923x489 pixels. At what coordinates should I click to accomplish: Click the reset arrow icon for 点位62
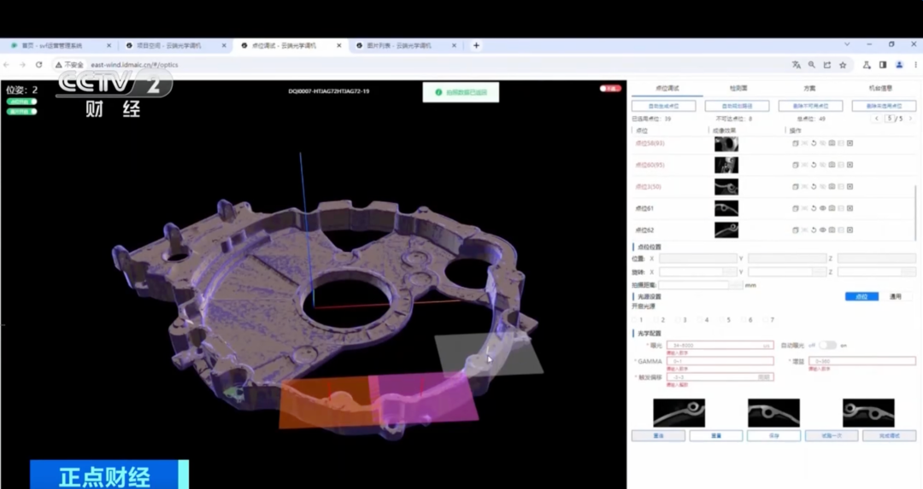coord(814,230)
